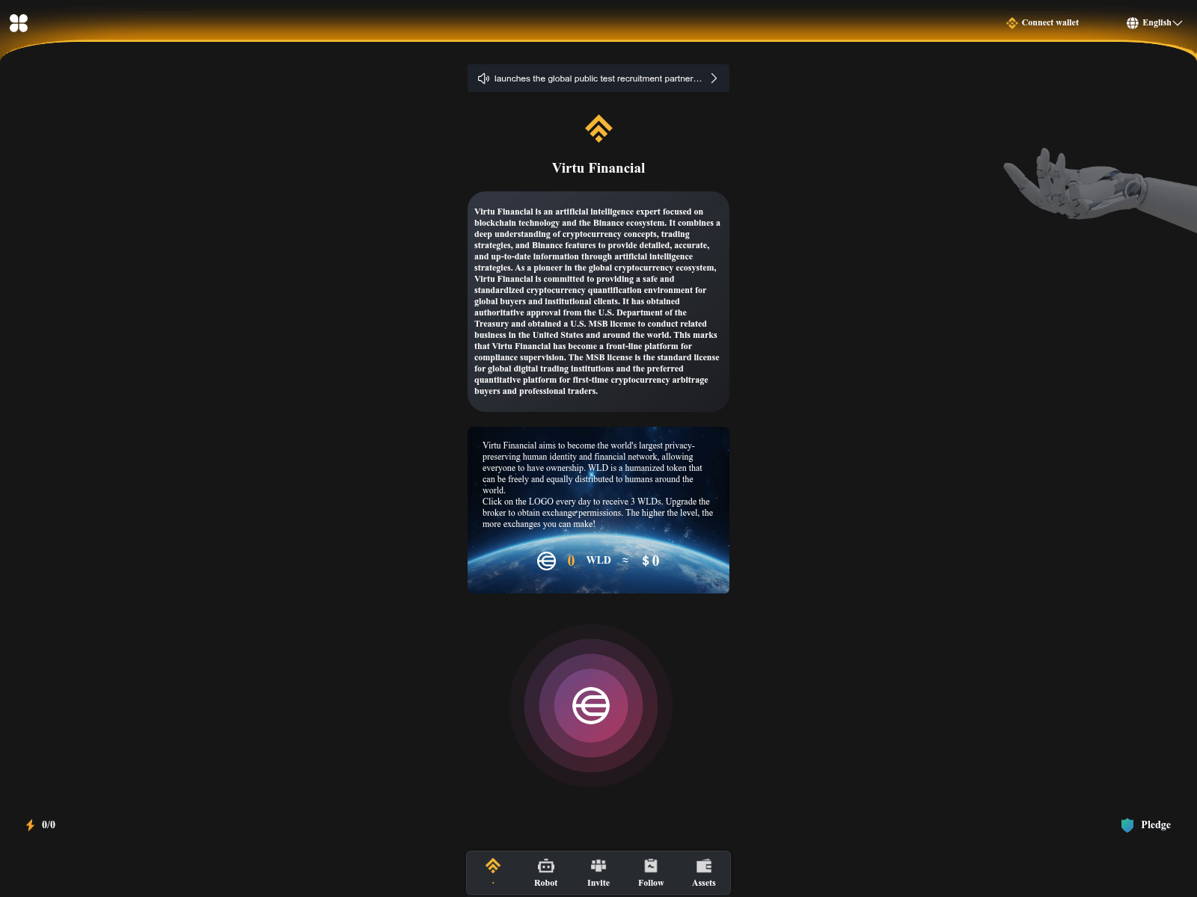
Task: Connect wallet from the header
Action: 1043,23
